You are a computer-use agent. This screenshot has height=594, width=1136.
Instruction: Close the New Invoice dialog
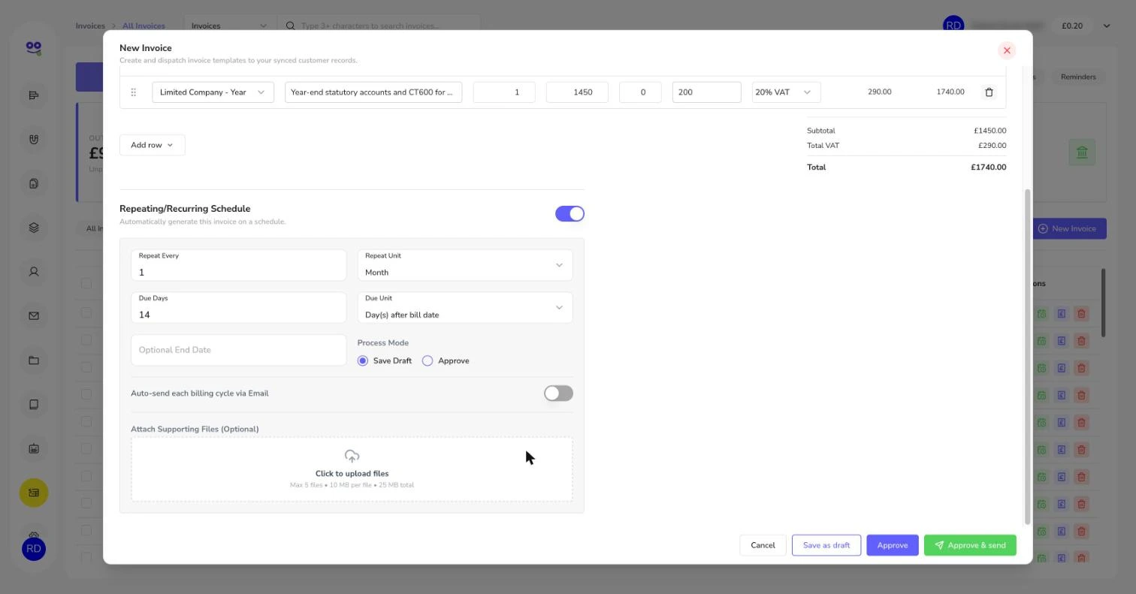pyautogui.click(x=1007, y=50)
